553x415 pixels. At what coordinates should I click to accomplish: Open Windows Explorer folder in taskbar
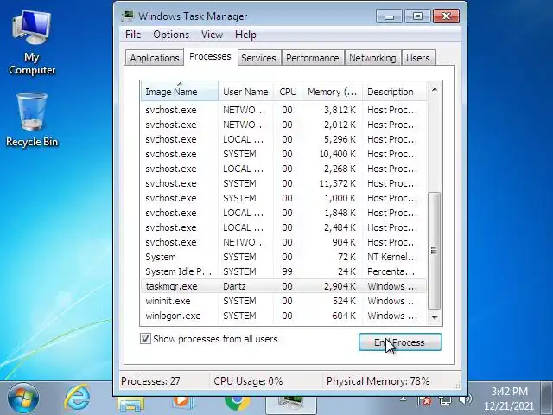click(130, 405)
